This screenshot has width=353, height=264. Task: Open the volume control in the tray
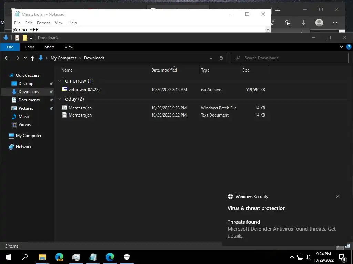[308, 257]
